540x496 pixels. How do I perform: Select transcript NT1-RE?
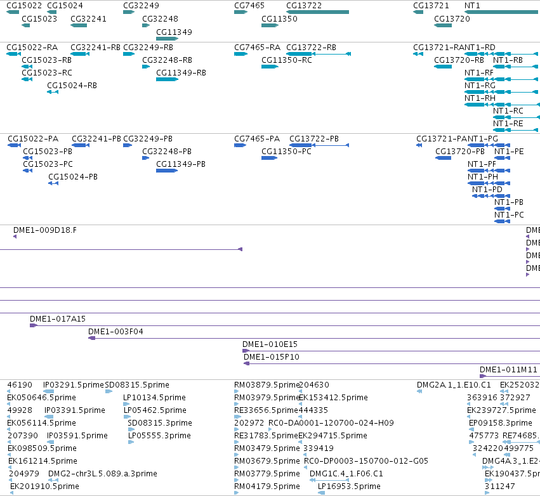pos(508,124)
